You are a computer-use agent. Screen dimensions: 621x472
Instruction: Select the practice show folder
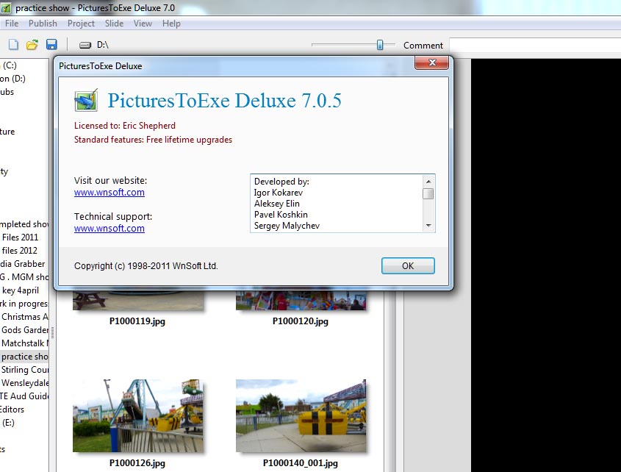coord(24,357)
